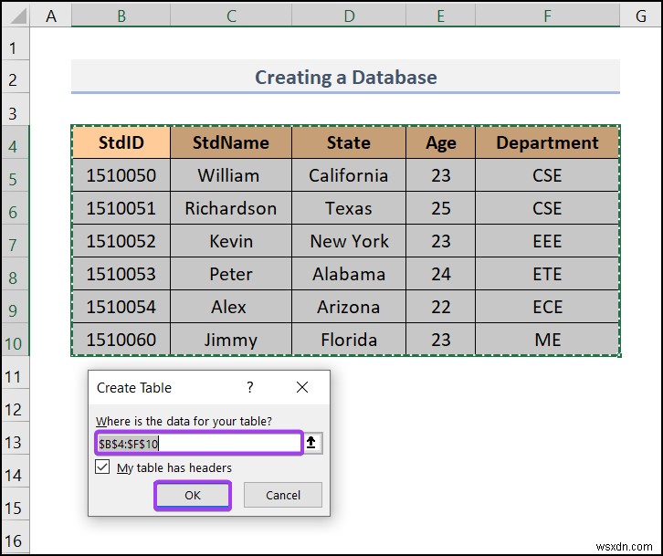
Task: Click the Arizona state cell
Action: tap(349, 307)
